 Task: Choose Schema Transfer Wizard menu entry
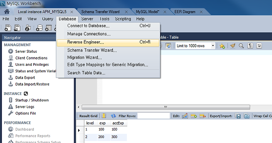tap(108, 50)
